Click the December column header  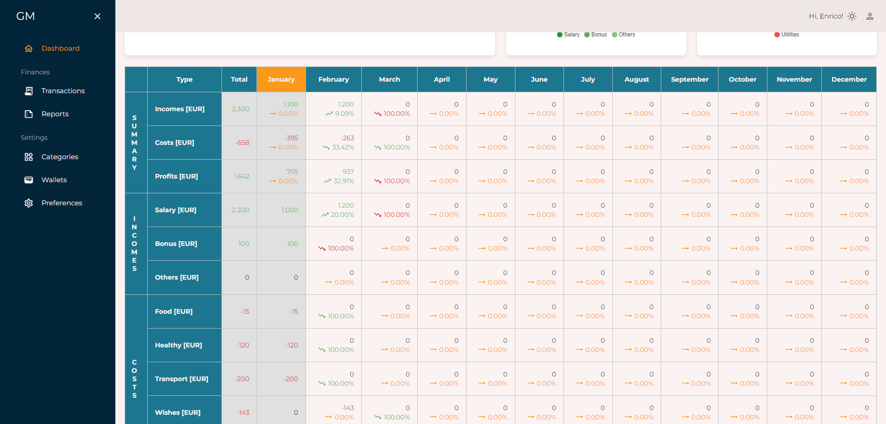click(x=849, y=79)
